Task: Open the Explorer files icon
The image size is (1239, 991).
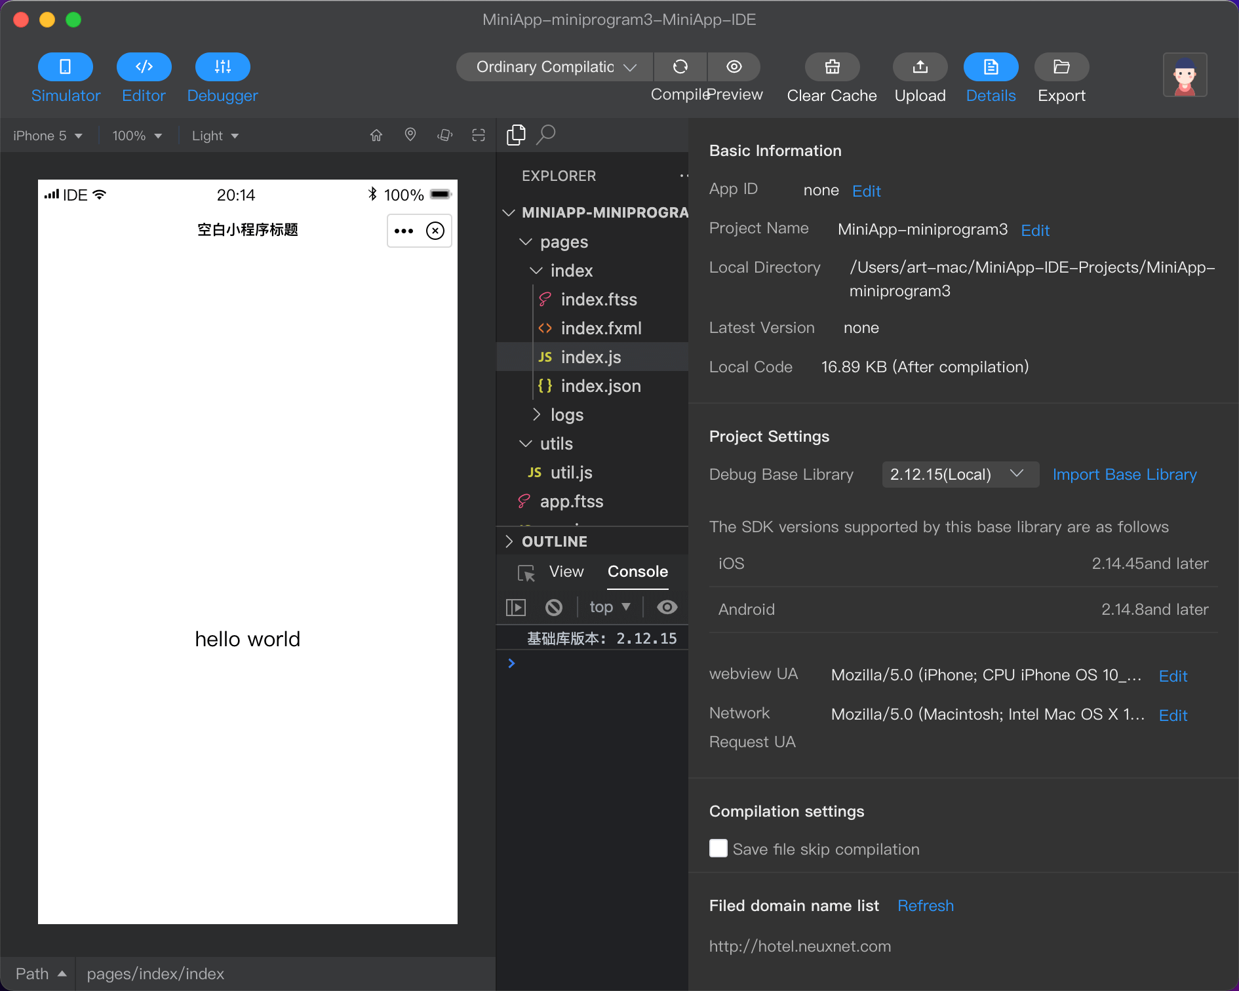Action: coord(517,135)
